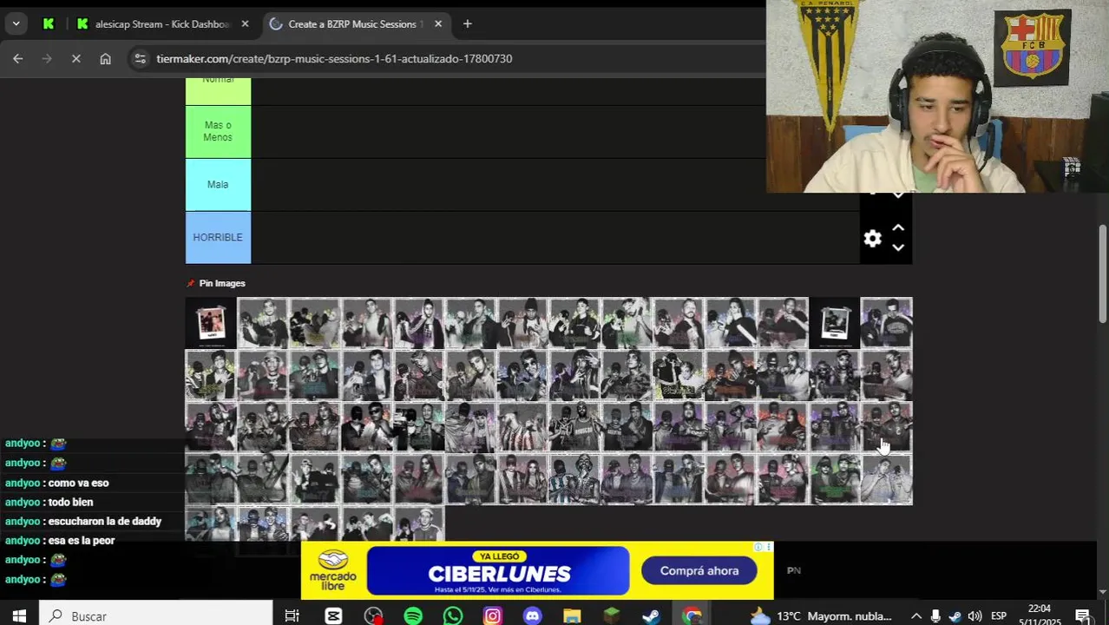Screen dimensions: 1109x625
Task: Close the BZRP Music Sessions tab
Action: coord(438,23)
